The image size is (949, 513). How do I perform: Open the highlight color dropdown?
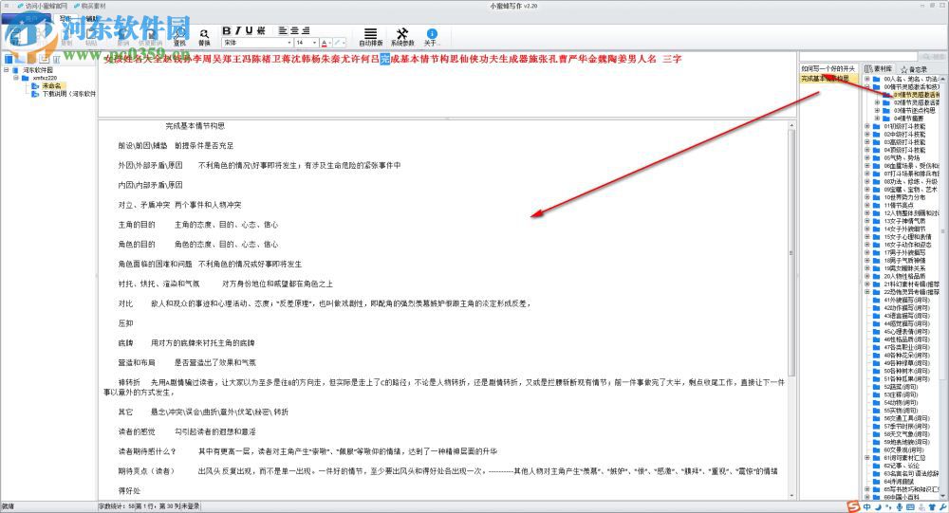344,43
